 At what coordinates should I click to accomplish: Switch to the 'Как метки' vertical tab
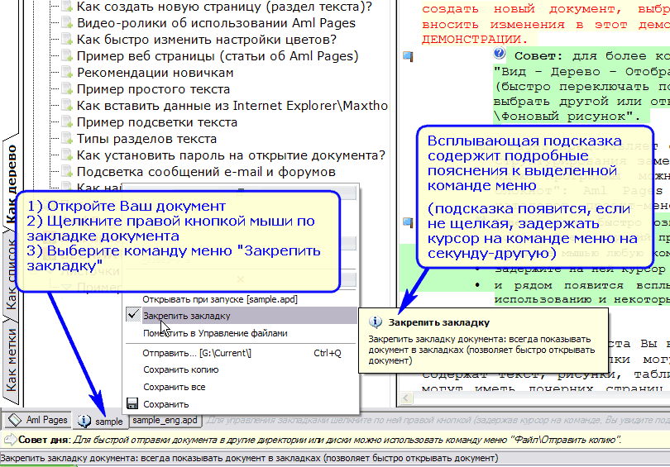click(x=11, y=360)
